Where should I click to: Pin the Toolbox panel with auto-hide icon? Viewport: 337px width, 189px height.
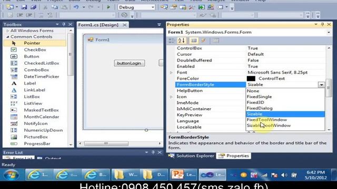pyautogui.click(x=64, y=25)
